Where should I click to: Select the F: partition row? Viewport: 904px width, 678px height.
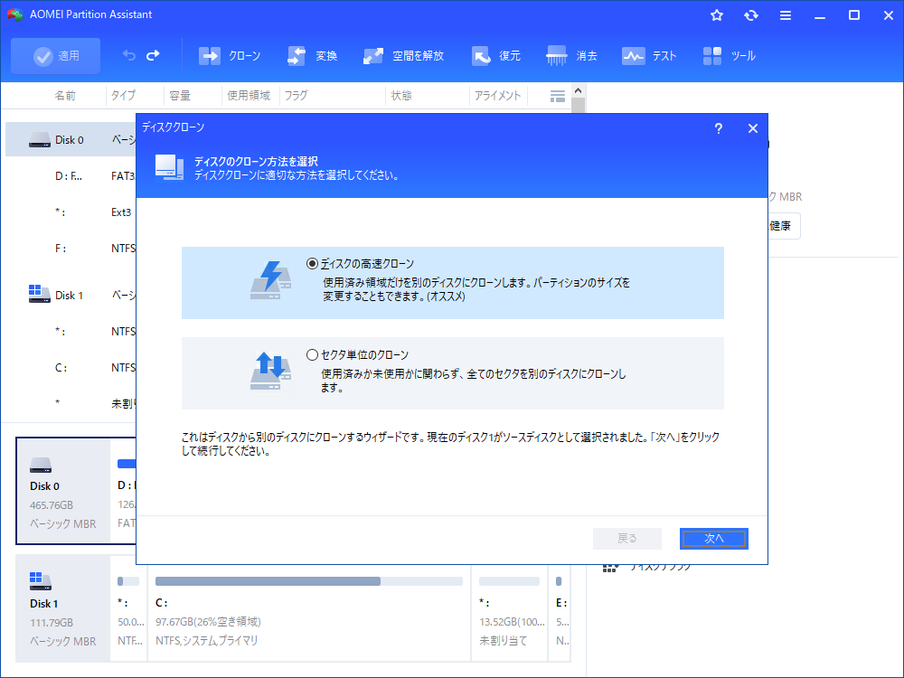pyautogui.click(x=71, y=249)
